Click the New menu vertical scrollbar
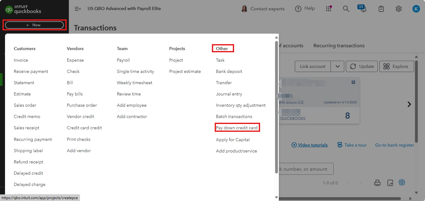The width and height of the screenshot is (425, 201). (x=276, y=107)
